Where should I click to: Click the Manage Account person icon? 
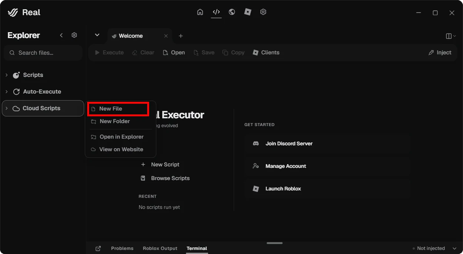(x=256, y=166)
